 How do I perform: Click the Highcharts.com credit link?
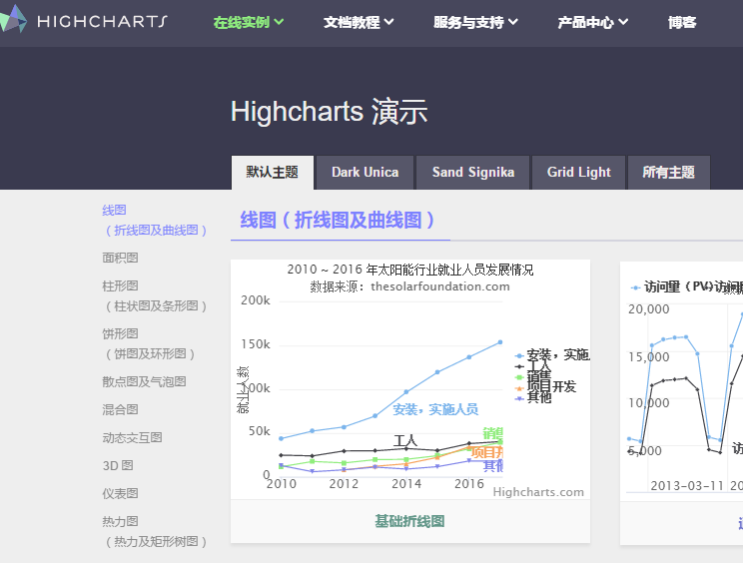tap(538, 492)
